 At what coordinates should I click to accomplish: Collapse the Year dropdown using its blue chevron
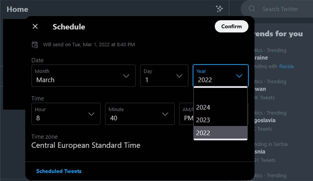(x=239, y=76)
